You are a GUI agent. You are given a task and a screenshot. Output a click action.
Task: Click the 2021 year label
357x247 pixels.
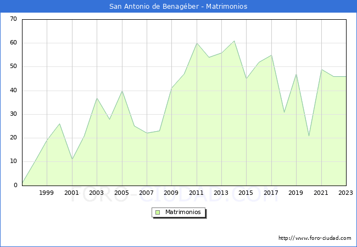point(321,193)
